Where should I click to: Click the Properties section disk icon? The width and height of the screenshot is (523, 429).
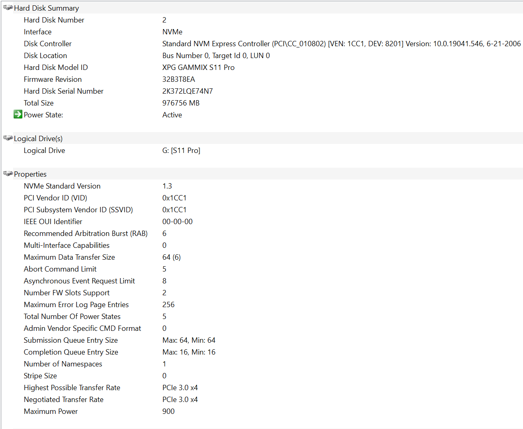[8, 174]
